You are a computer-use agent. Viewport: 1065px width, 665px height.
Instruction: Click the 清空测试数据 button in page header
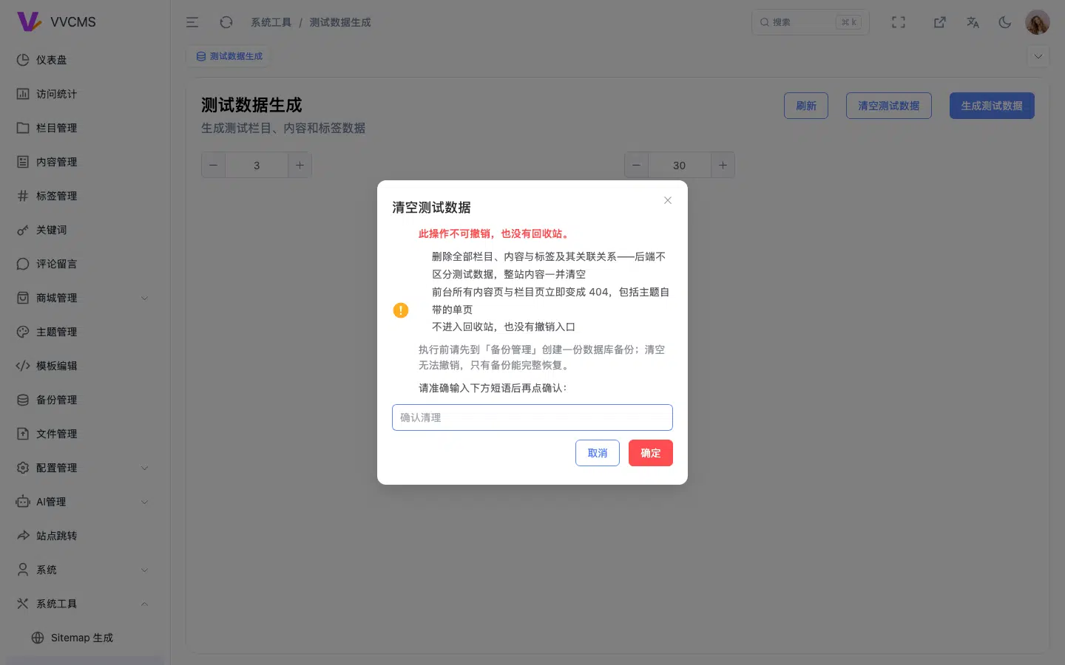pyautogui.click(x=889, y=106)
